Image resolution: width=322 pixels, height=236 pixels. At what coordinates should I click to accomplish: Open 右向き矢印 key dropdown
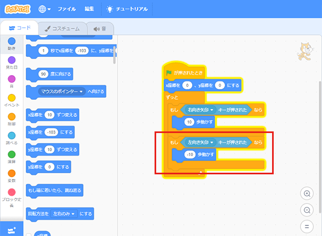(200, 110)
